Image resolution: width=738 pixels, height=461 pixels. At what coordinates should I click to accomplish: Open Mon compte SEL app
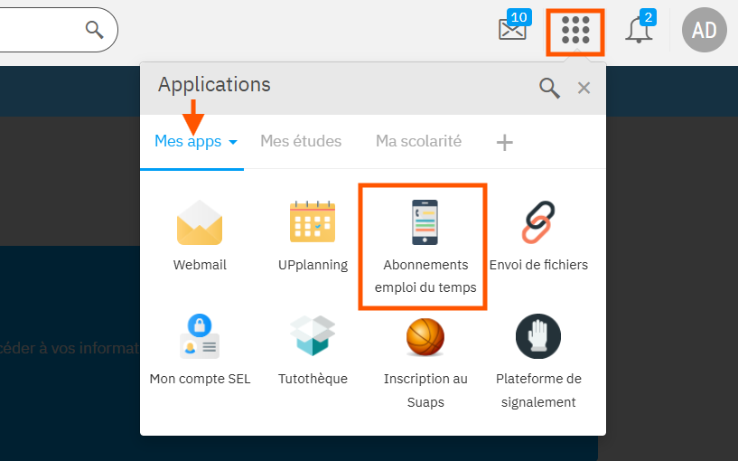(200, 337)
